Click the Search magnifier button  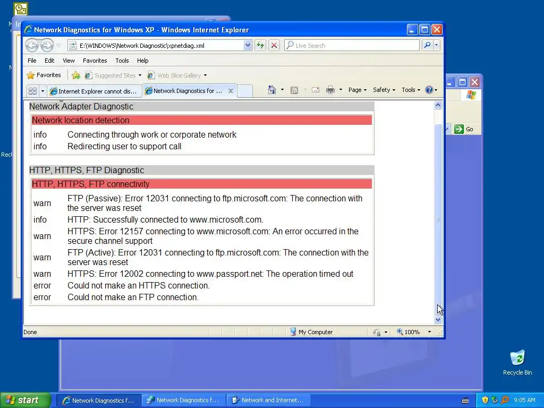coord(428,45)
